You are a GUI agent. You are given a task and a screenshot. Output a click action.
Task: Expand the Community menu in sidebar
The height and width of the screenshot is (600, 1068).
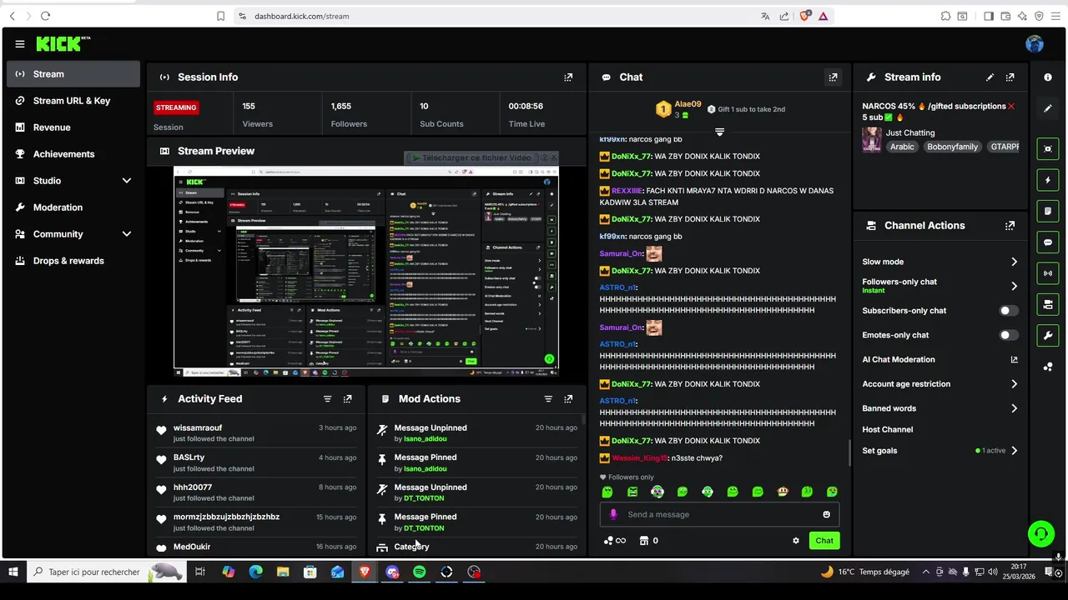(126, 234)
